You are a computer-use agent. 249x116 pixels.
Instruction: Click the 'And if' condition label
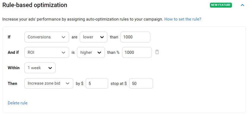13,52
